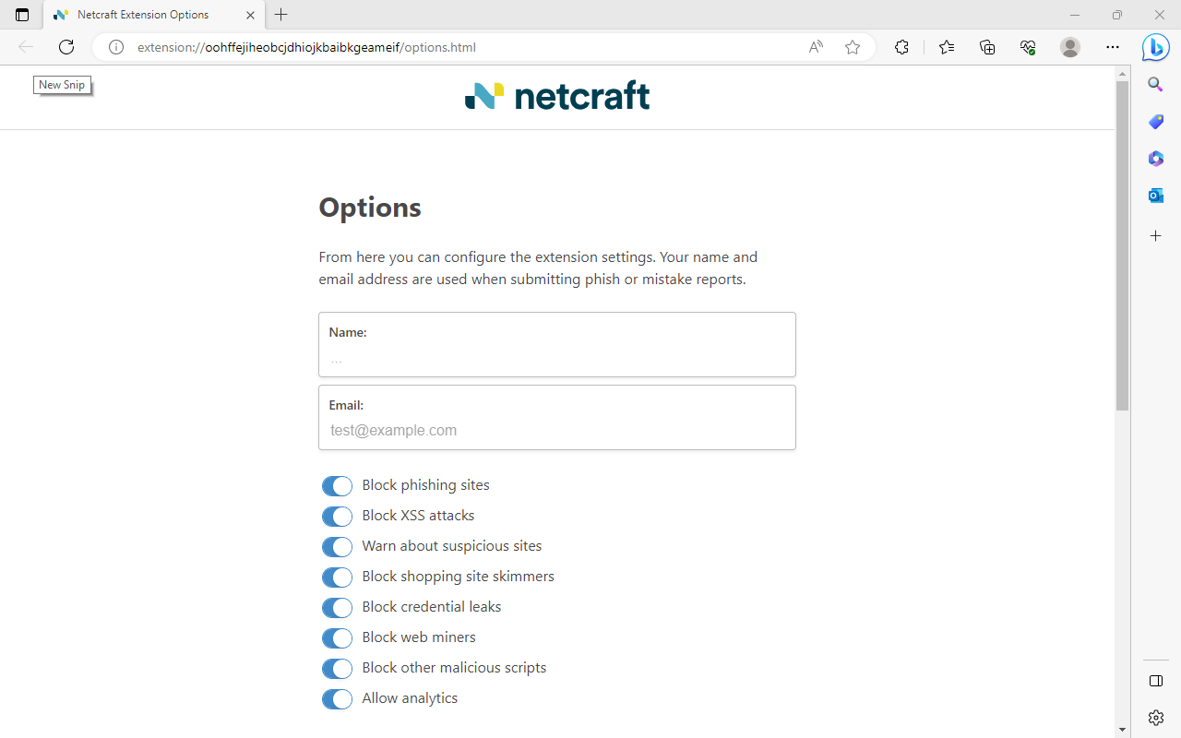
Task: Turn off Block XSS attacks switch
Action: point(337,517)
